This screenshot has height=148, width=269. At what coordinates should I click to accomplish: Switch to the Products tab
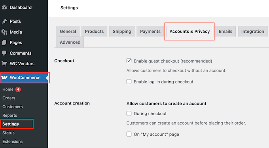tap(95, 31)
